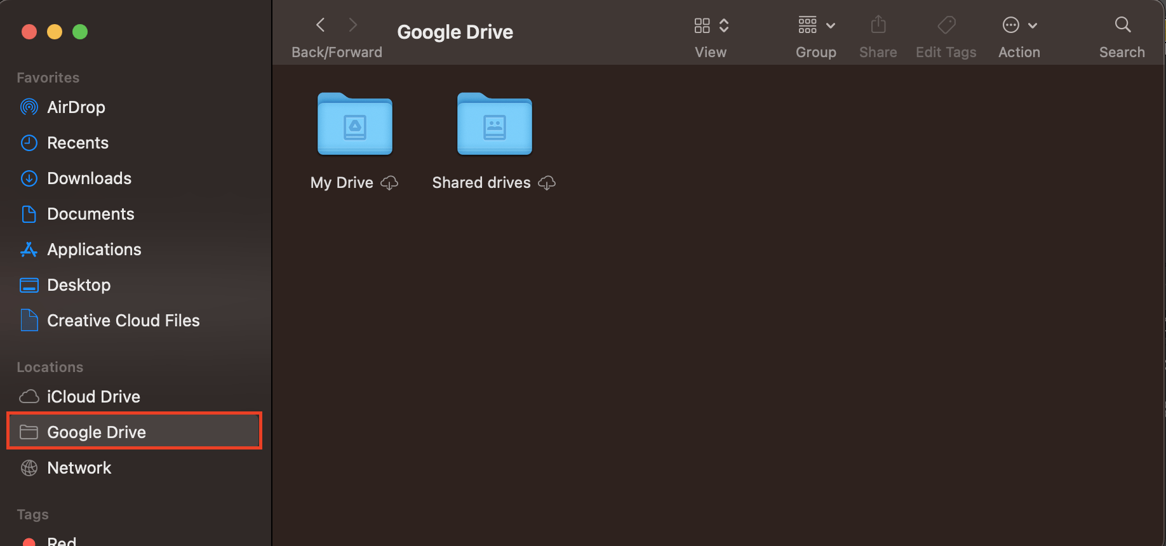
Task: Click the cloud download icon beside My Drive
Action: tap(389, 183)
